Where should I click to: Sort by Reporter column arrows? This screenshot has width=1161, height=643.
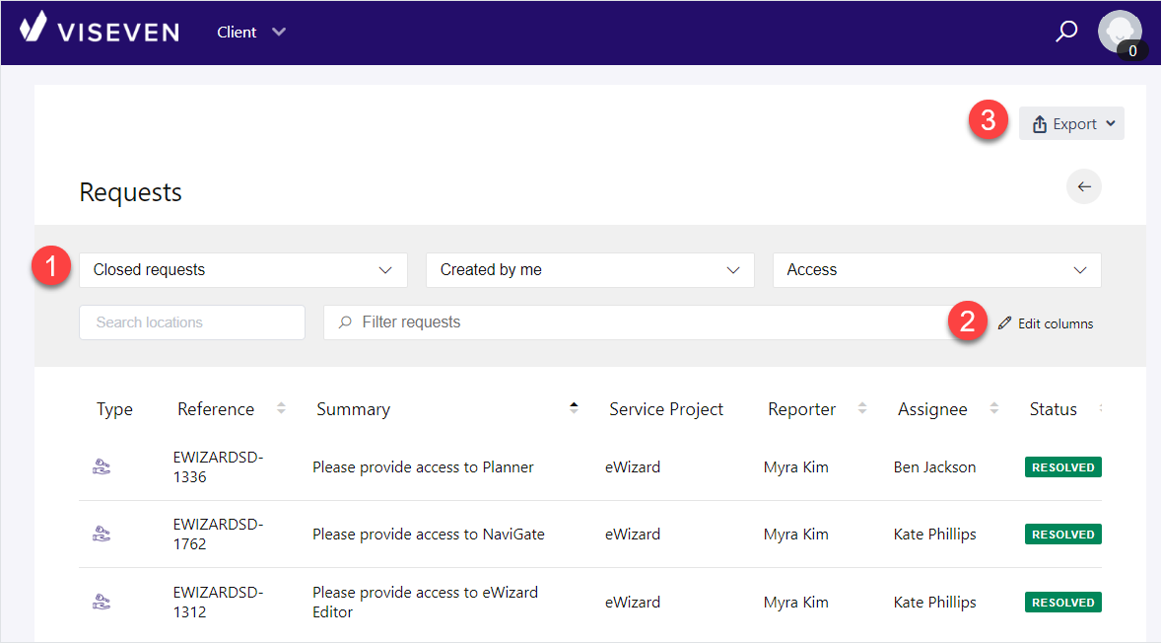tap(862, 408)
